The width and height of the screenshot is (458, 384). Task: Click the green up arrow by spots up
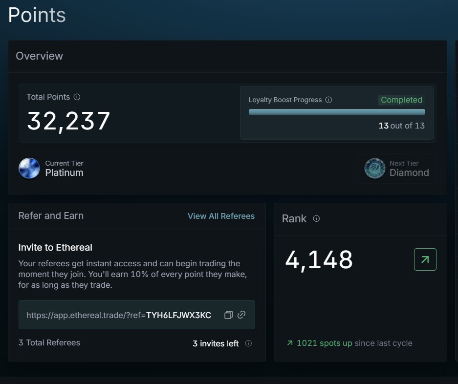tap(290, 343)
